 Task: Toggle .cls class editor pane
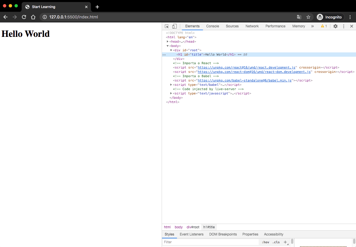point(276,242)
